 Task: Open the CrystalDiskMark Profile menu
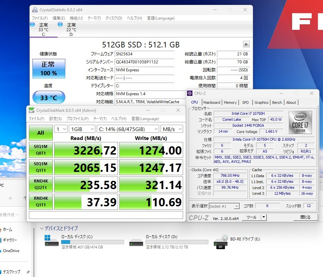77,119
